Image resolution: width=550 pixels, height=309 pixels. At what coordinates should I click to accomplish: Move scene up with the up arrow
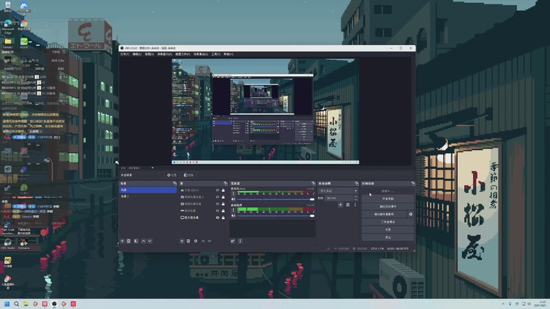143,241
